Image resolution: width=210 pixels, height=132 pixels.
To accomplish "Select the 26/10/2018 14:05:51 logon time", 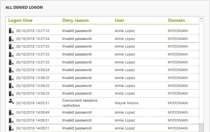I will click(x=33, y=103).
